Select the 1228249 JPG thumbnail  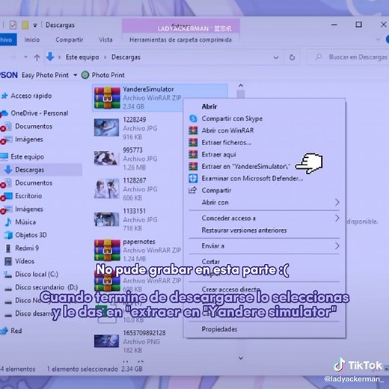click(106, 128)
